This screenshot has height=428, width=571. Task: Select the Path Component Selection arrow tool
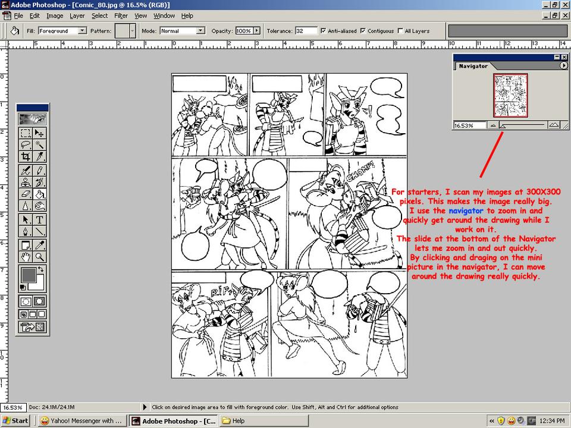click(26, 219)
